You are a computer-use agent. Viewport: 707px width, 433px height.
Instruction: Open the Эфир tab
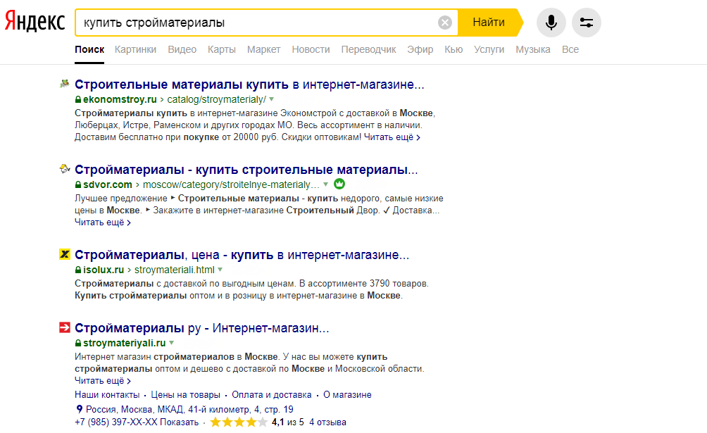pos(420,49)
